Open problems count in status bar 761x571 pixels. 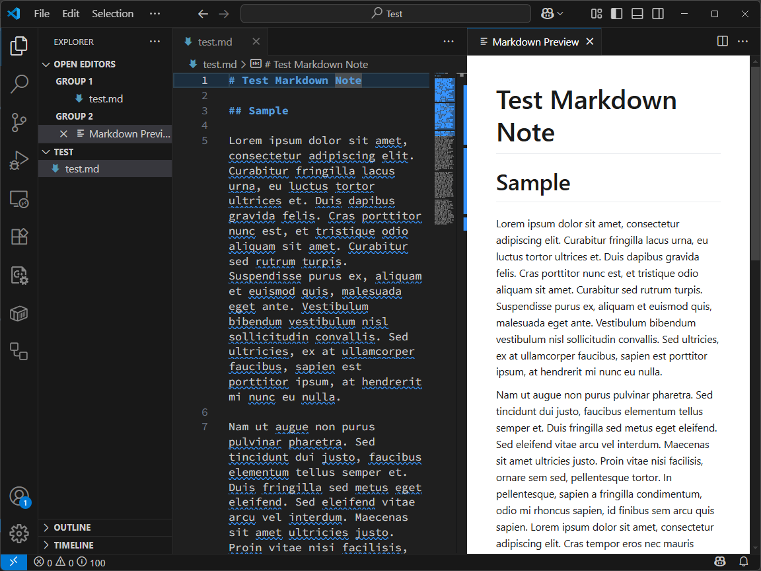click(69, 562)
